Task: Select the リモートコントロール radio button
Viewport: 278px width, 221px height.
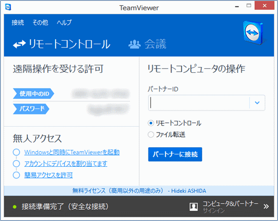Action: pos(150,123)
